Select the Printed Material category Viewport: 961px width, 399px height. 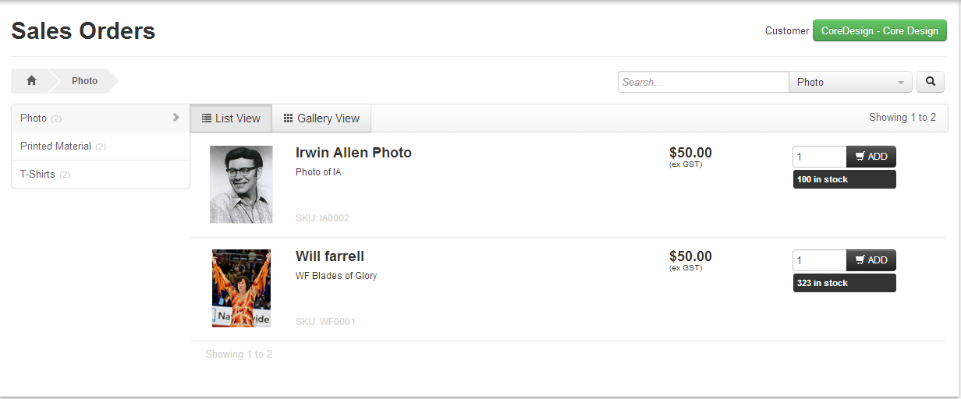tap(55, 147)
